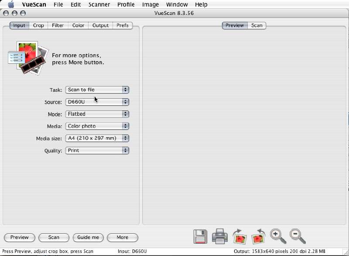Open the Media size dropdown showing A4
The width and height of the screenshot is (349, 256).
pyautogui.click(x=97, y=138)
